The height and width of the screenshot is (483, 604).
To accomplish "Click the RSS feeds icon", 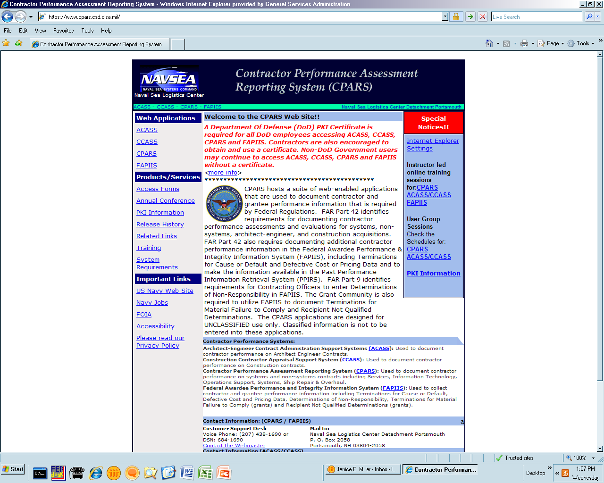I will [x=506, y=43].
